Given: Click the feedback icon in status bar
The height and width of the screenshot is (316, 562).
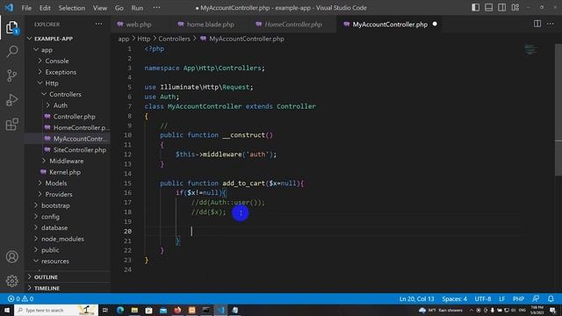Looking at the screenshot, I should coord(536,298).
